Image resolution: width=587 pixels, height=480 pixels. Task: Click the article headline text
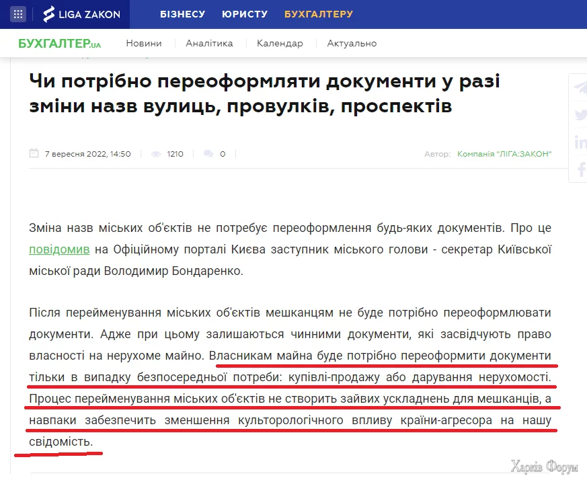click(265, 93)
